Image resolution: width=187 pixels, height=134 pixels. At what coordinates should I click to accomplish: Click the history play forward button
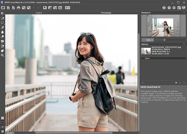[176, 83]
